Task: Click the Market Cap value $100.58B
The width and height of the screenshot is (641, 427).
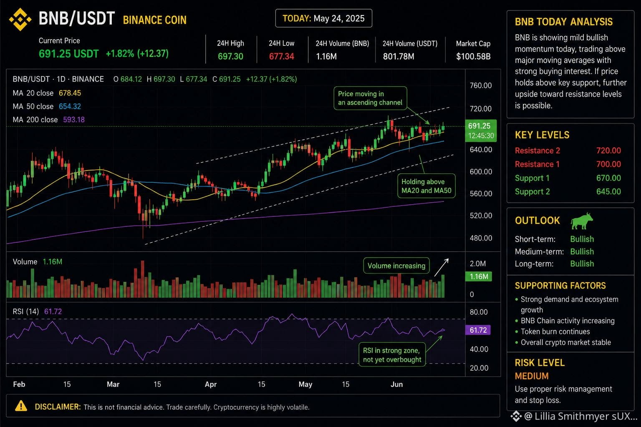Action: coord(473,56)
